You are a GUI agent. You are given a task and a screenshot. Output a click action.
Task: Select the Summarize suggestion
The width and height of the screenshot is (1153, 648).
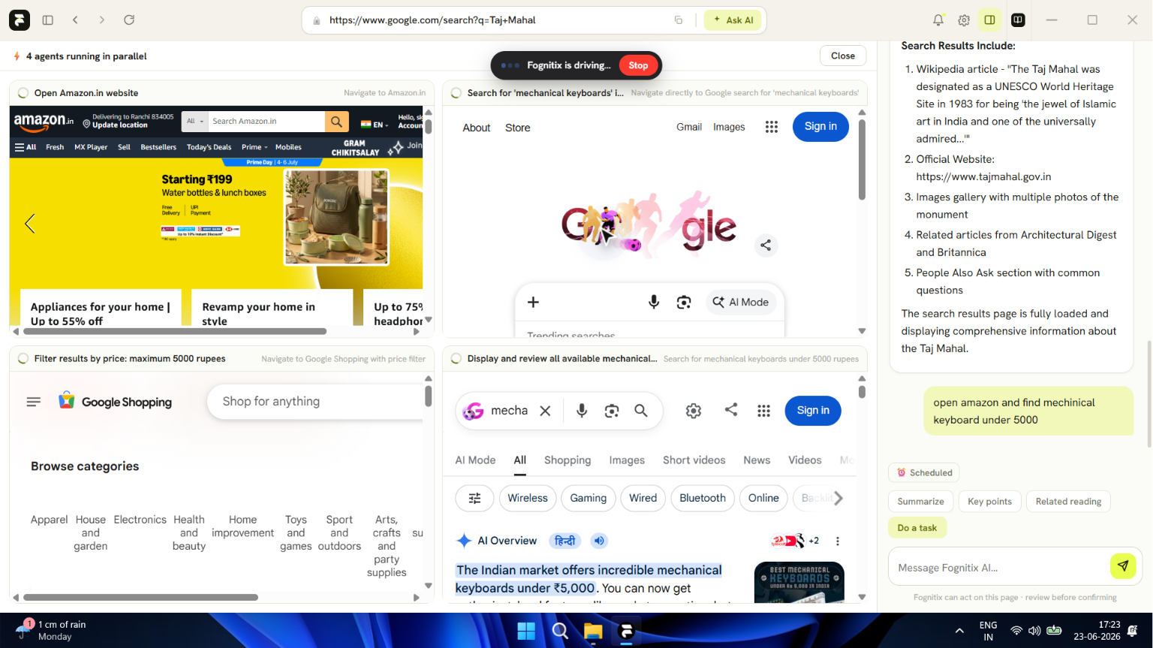coord(921,502)
